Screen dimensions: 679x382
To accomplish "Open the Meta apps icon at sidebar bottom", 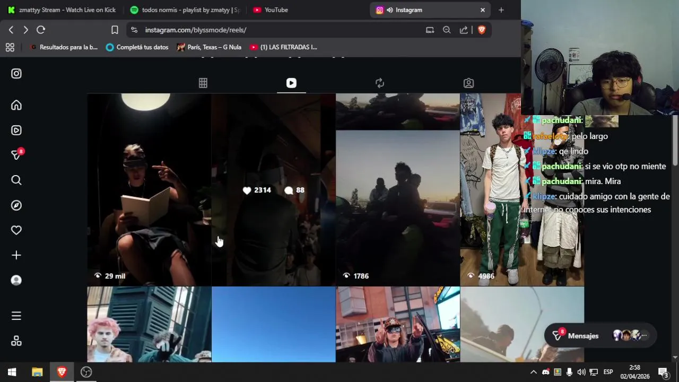I will click(x=16, y=341).
